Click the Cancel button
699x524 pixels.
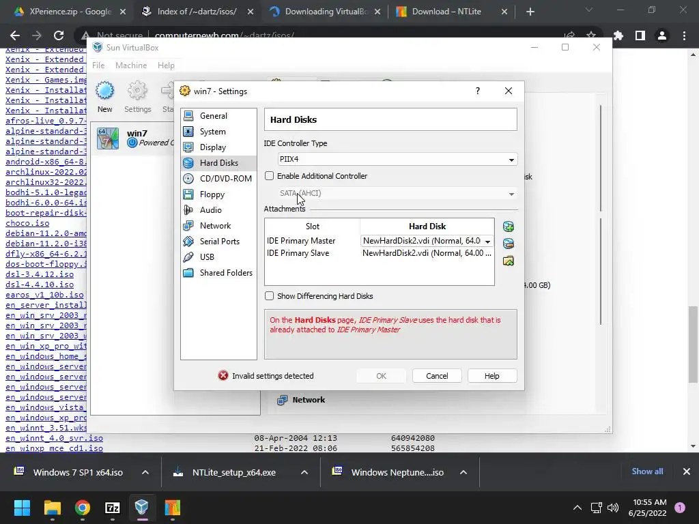[x=437, y=376]
